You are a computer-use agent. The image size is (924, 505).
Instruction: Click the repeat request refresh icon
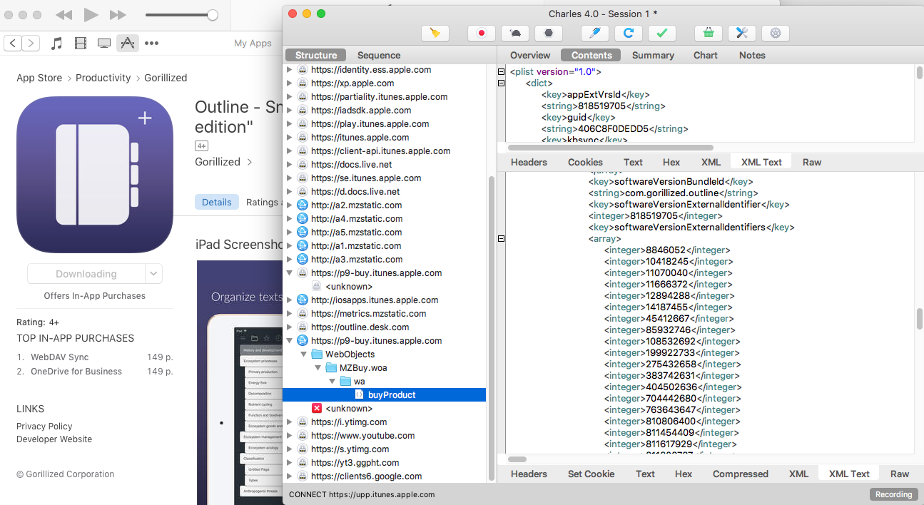(628, 33)
